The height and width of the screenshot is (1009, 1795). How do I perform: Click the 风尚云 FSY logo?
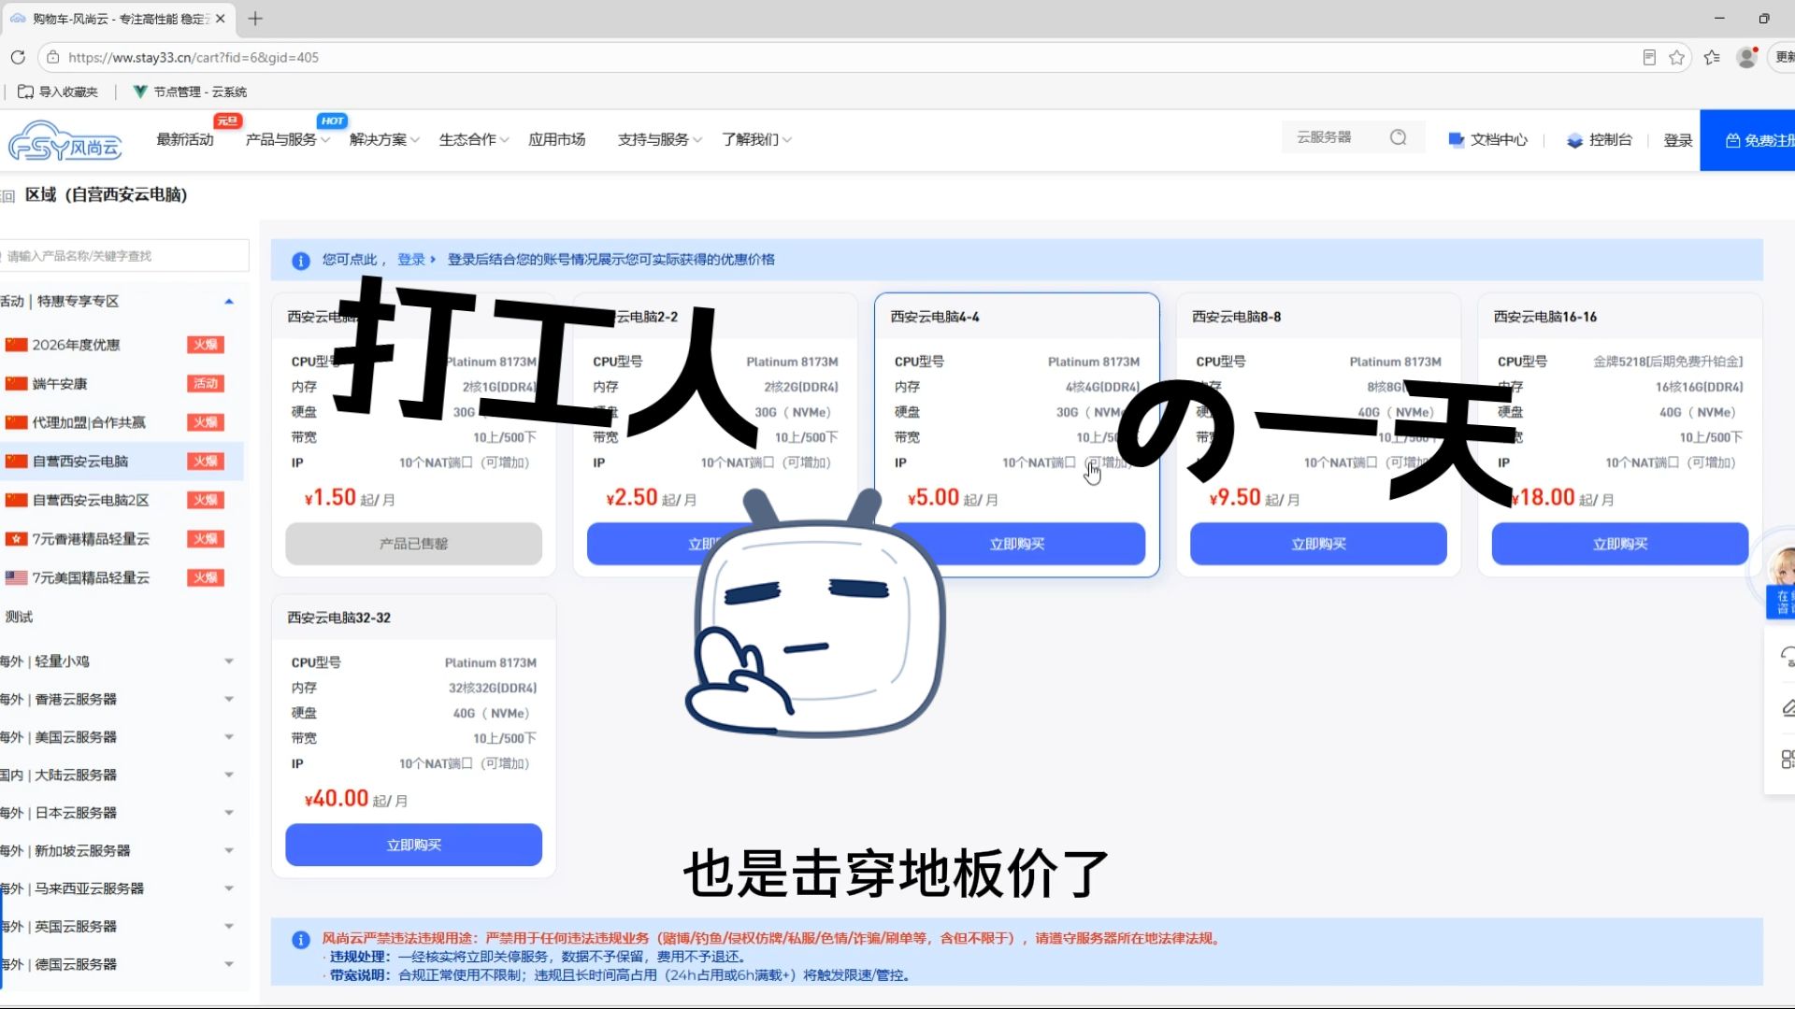[65, 141]
